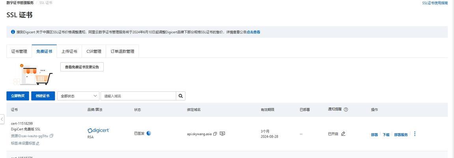Open the SSL证书使用指南 link
Screen dimensions: 454x158
pyautogui.click(x=435, y=3)
